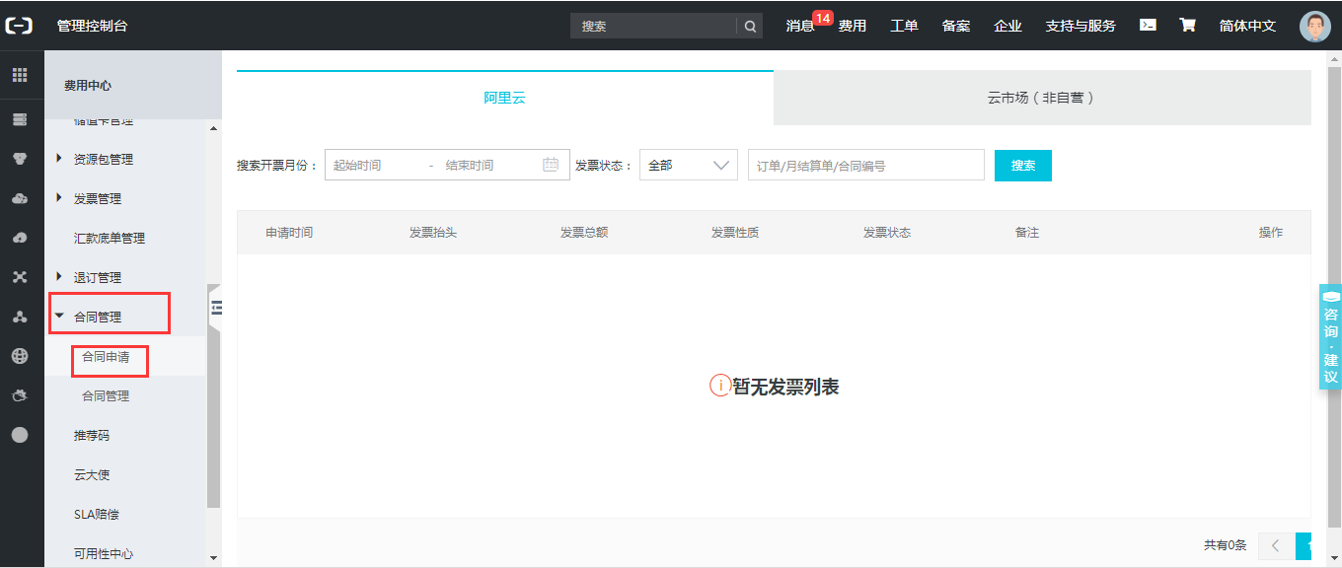Click the cloud upload icon in left rail
The image size is (1342, 568).
pos(20,238)
